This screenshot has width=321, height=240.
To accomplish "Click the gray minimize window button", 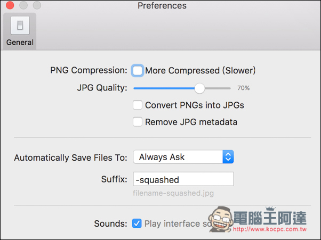I will tap(23, 5).
